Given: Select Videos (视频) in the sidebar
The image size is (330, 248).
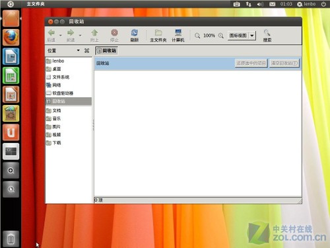Looking at the screenshot, I should tap(69, 135).
